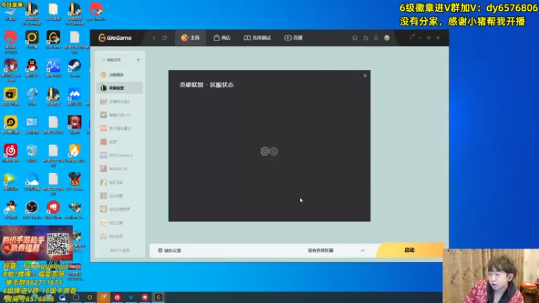Select QQ华夏 in the sidebar
Image resolution: width=539 pixels, height=303 pixels.
[120, 196]
